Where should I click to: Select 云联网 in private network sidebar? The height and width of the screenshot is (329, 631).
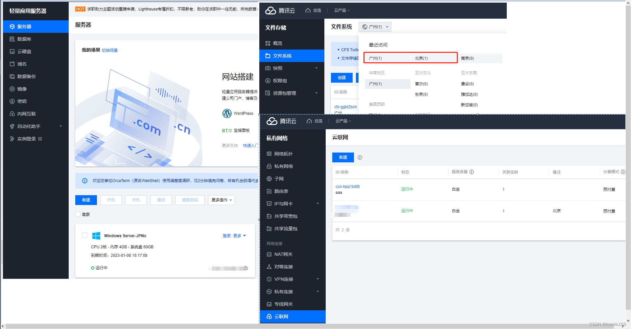(x=293, y=317)
